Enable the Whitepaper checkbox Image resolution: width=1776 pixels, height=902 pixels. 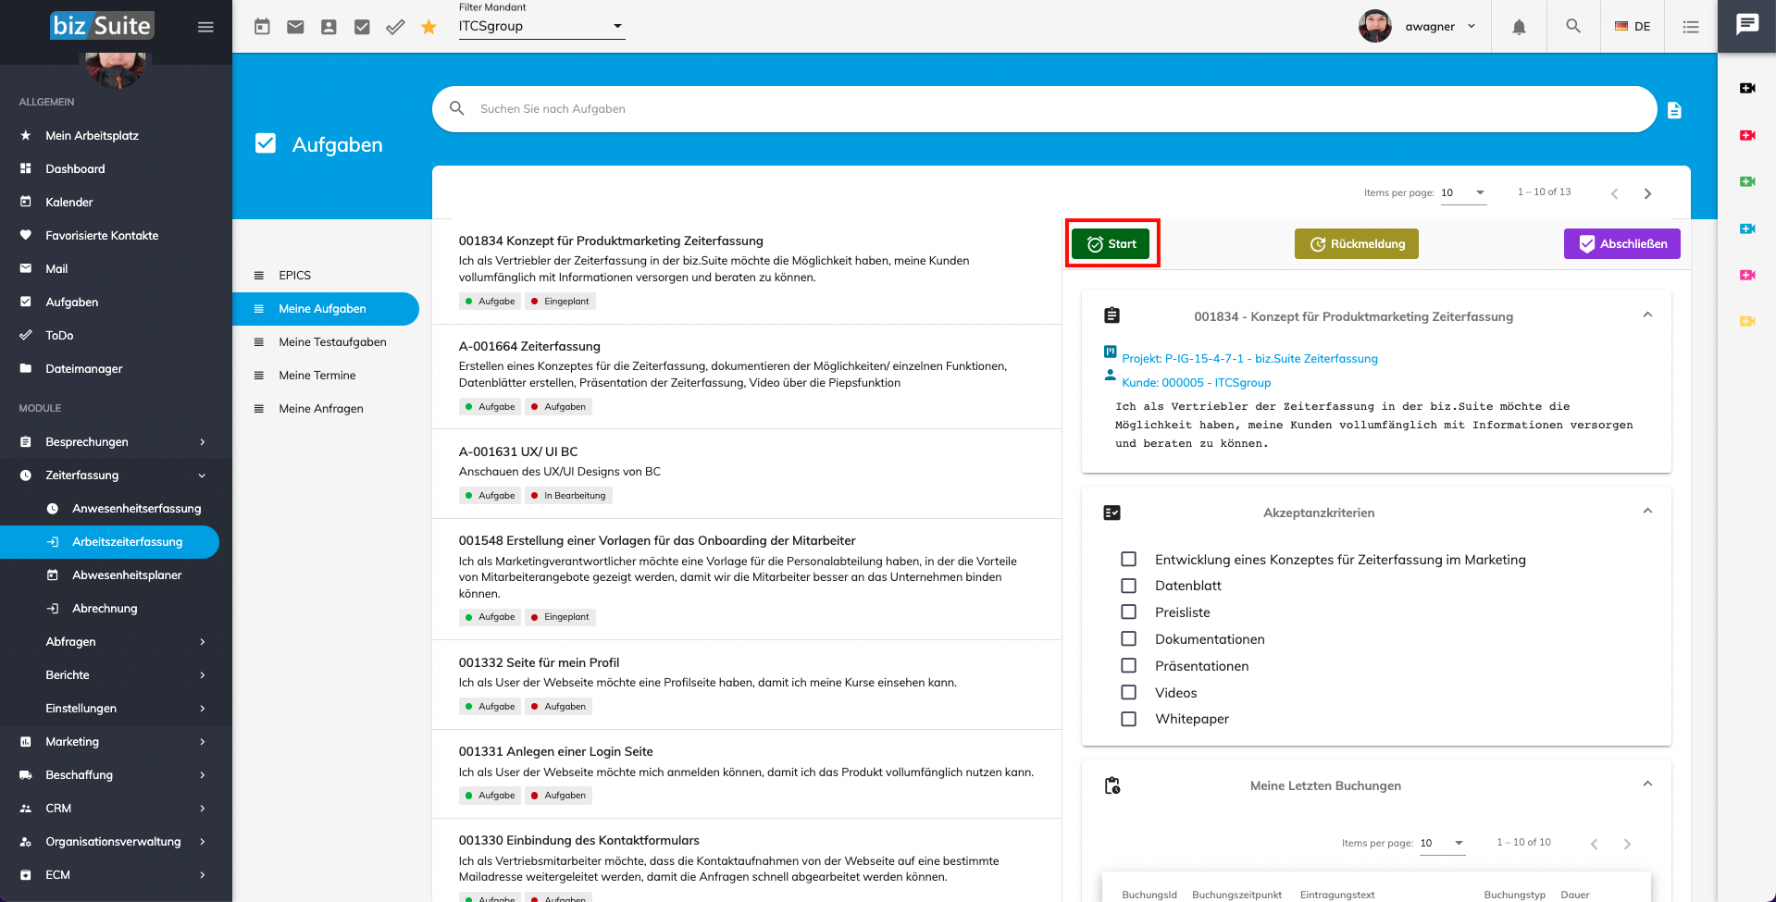coord(1128,719)
